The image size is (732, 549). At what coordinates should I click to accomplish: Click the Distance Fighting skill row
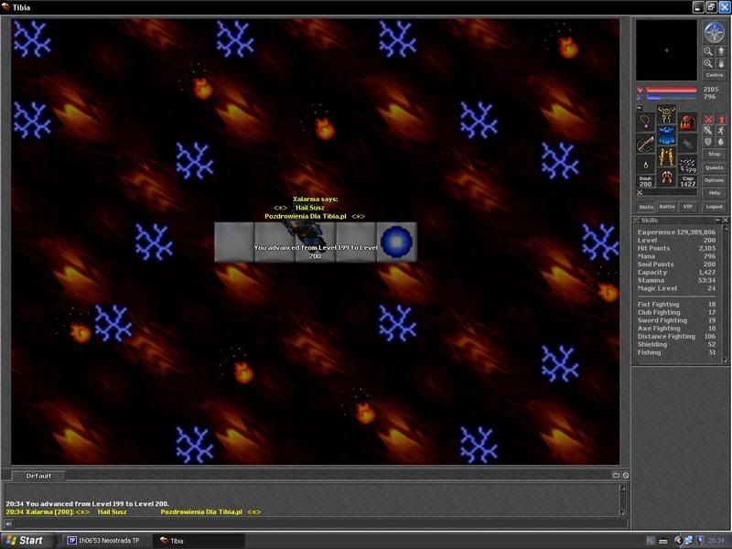(x=676, y=337)
